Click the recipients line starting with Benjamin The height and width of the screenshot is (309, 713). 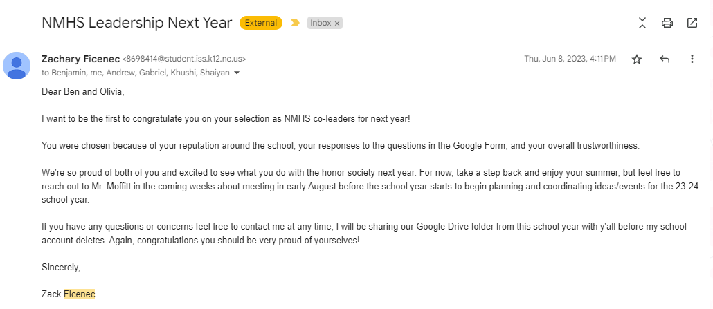(x=136, y=73)
